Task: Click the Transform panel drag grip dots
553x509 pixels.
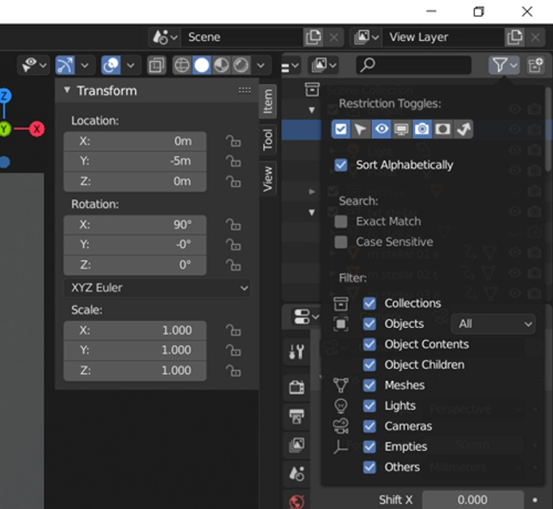Action: pyautogui.click(x=245, y=90)
